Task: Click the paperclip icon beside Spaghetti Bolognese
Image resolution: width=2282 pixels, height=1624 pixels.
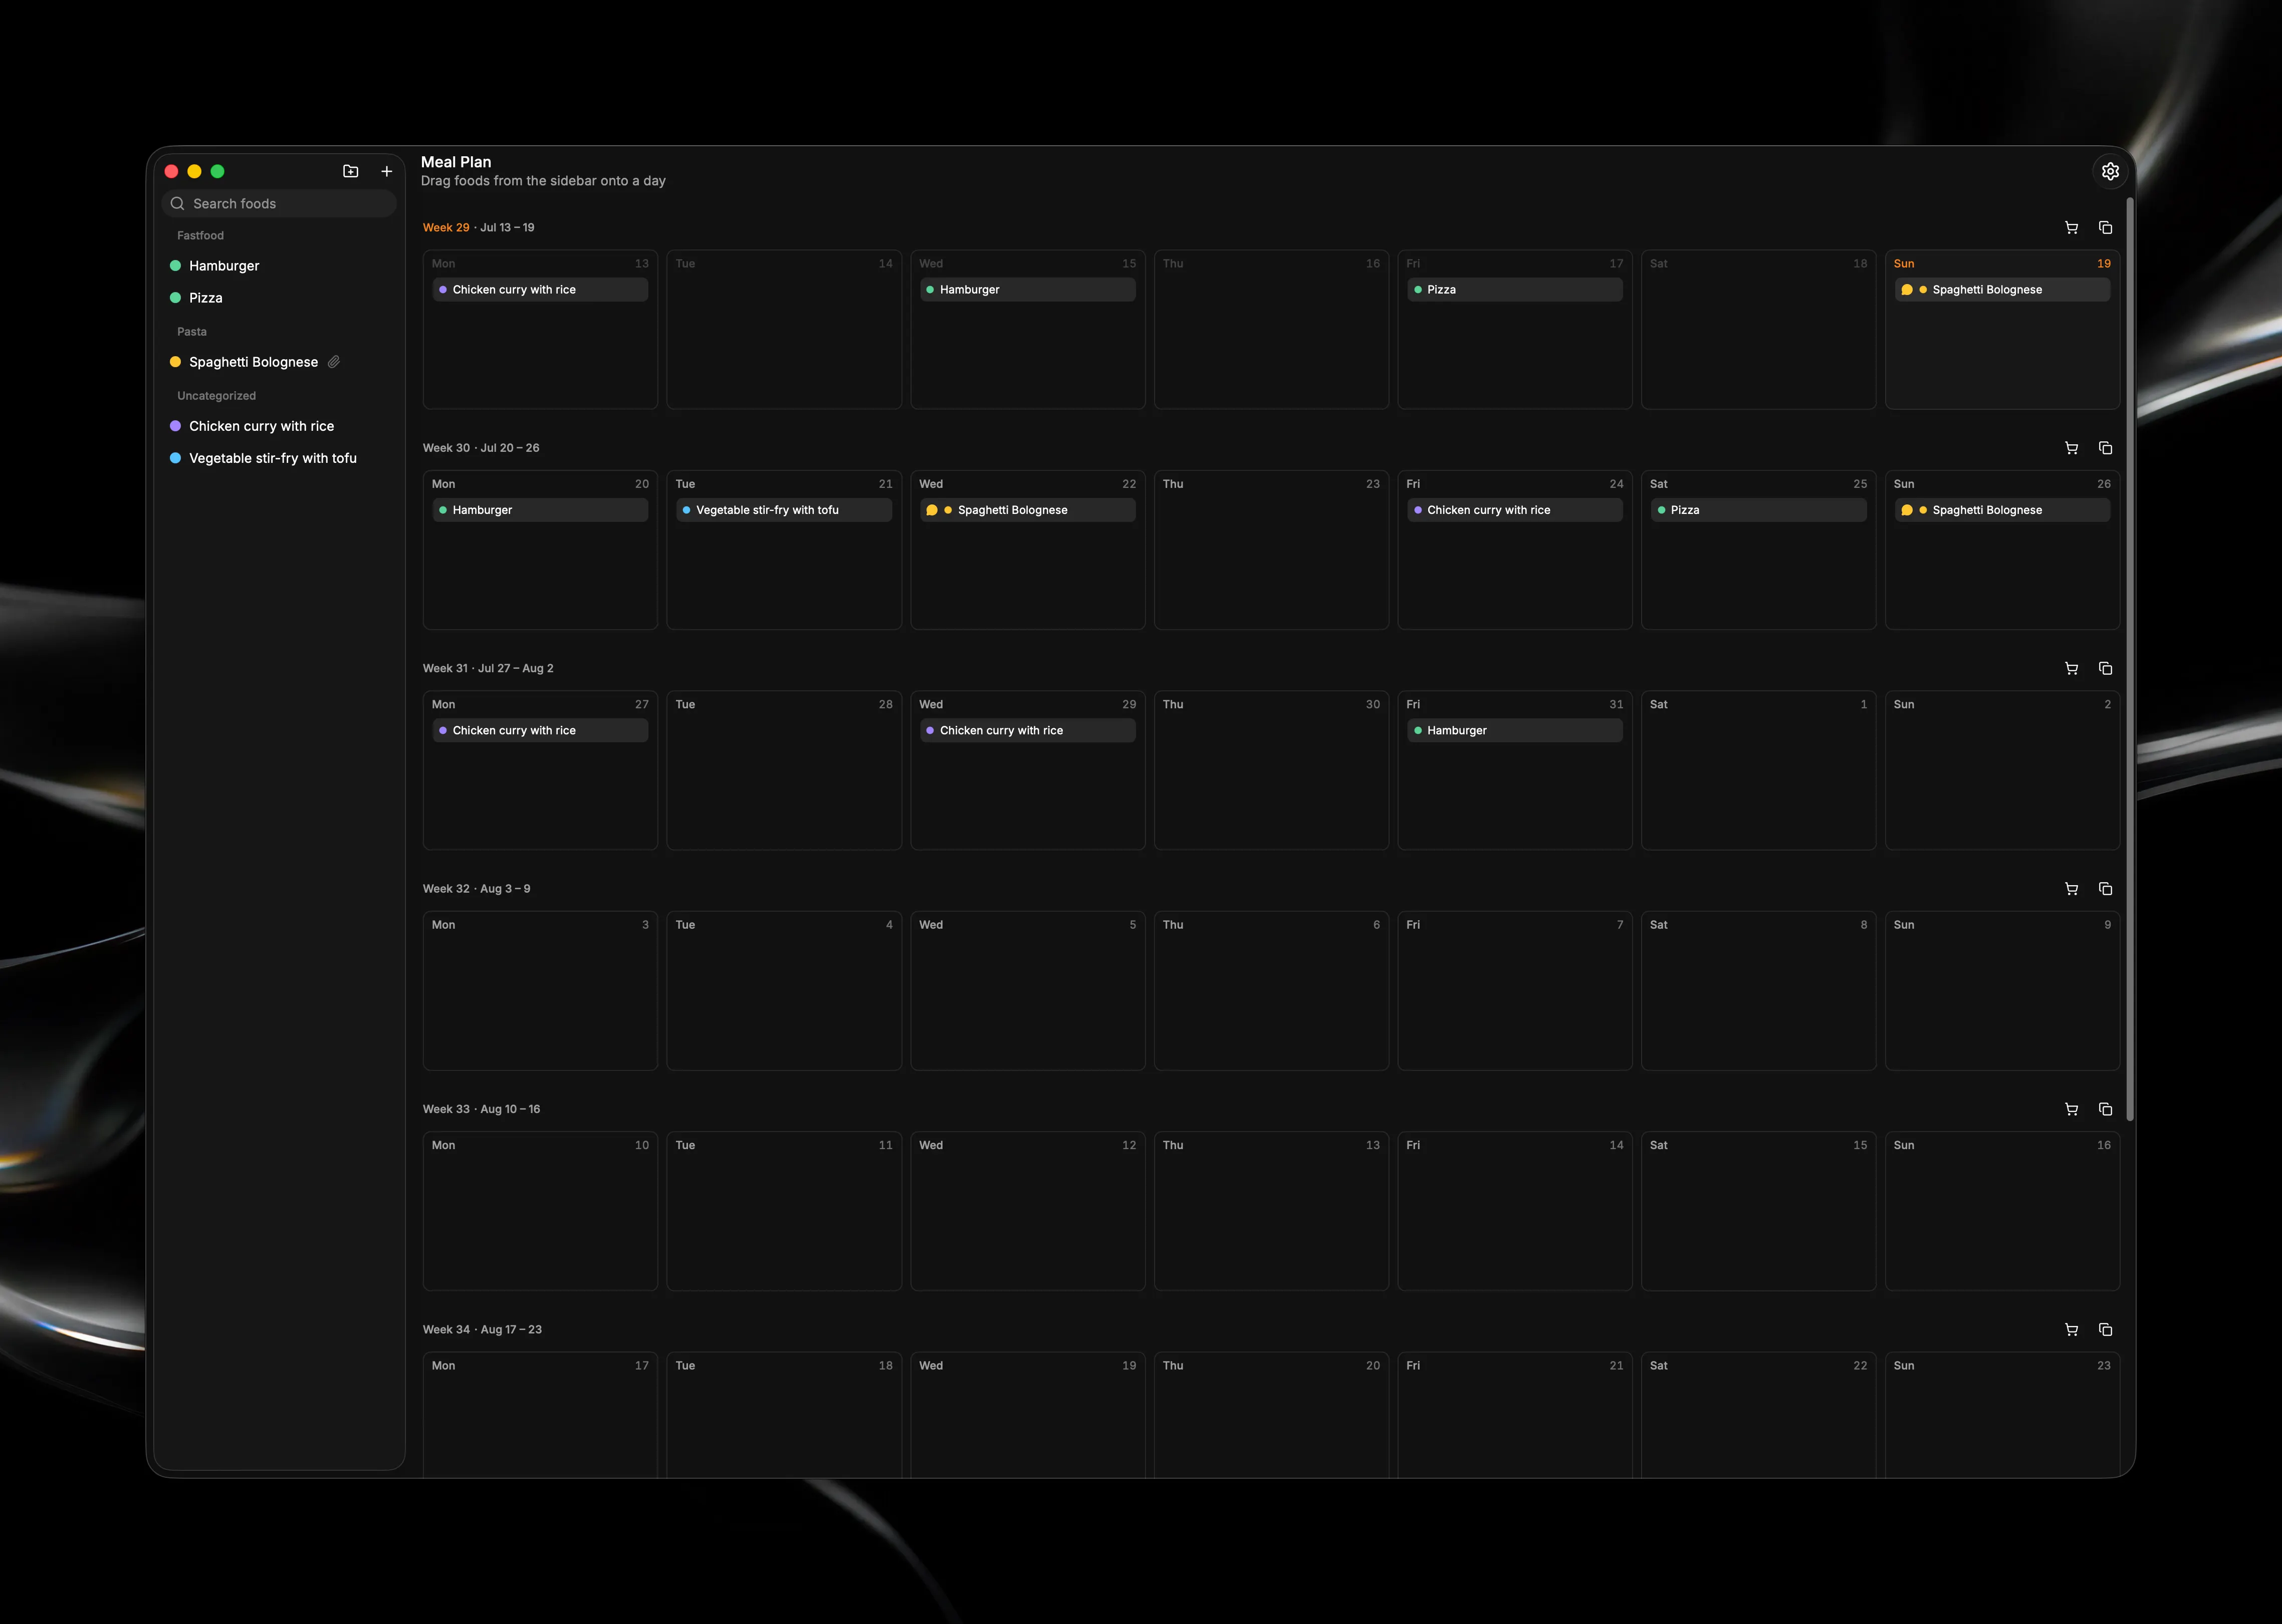Action: click(334, 362)
